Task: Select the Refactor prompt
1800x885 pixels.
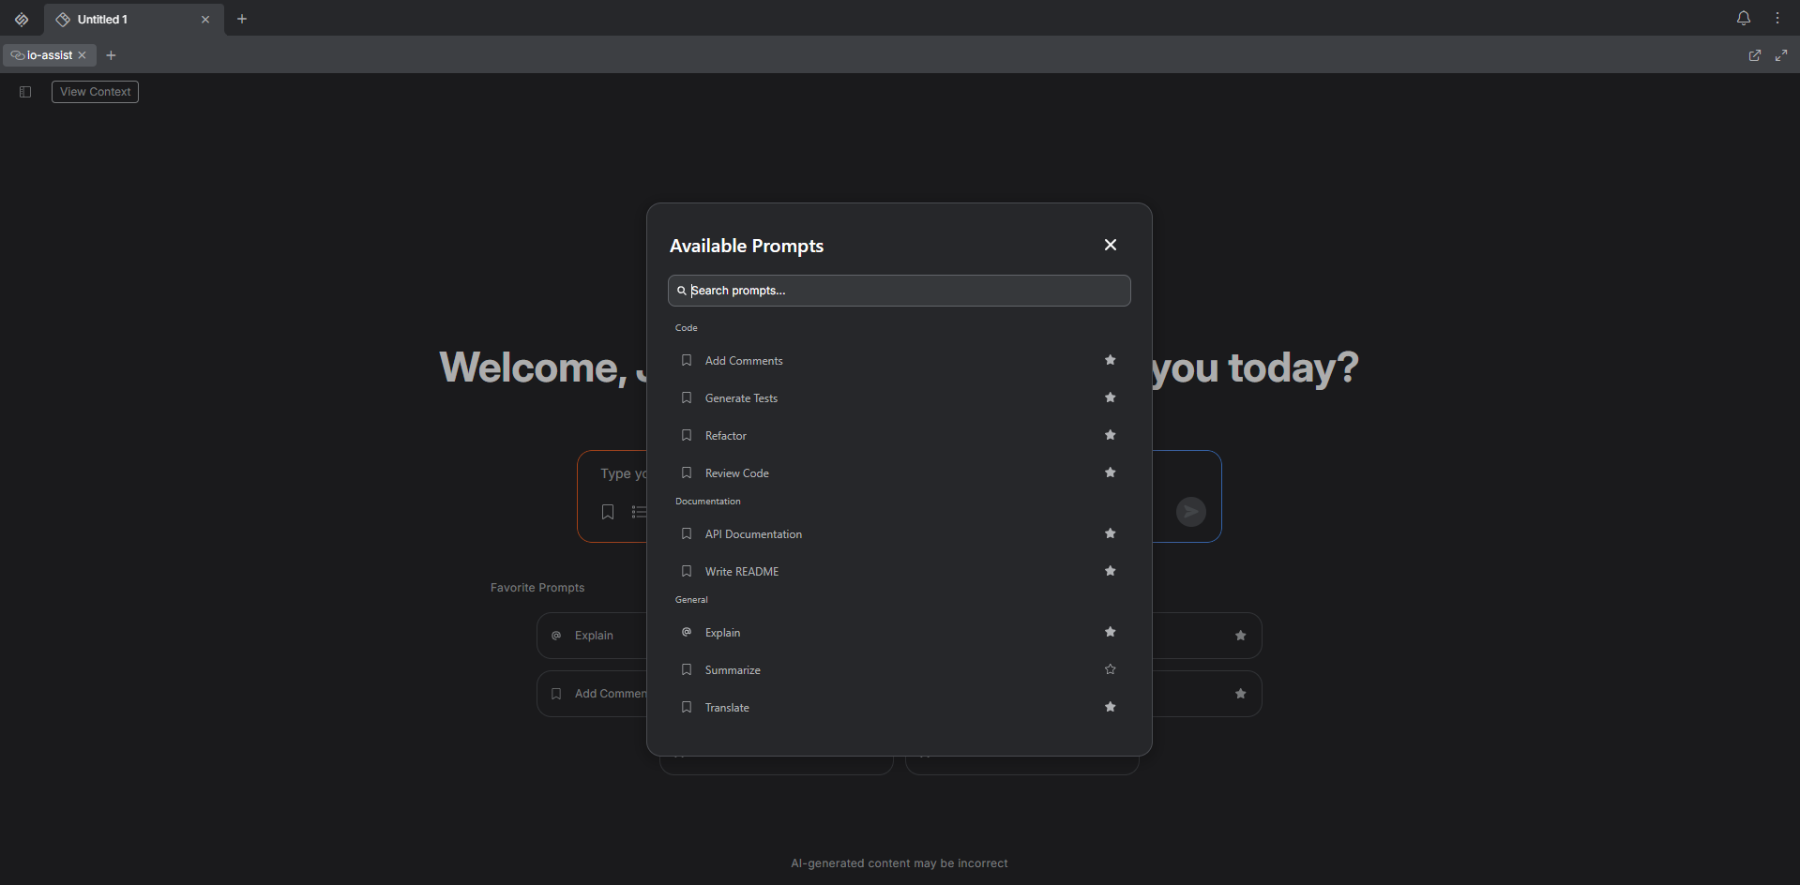Action: pyautogui.click(x=899, y=436)
